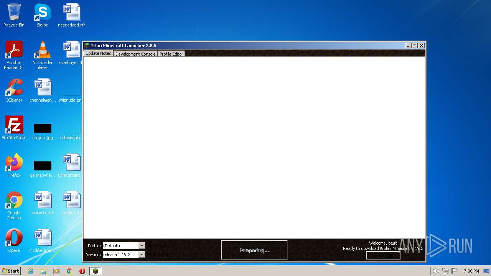Image resolution: width=491 pixels, height=276 pixels.
Task: Open the Profile Editor tab
Action: click(x=171, y=54)
